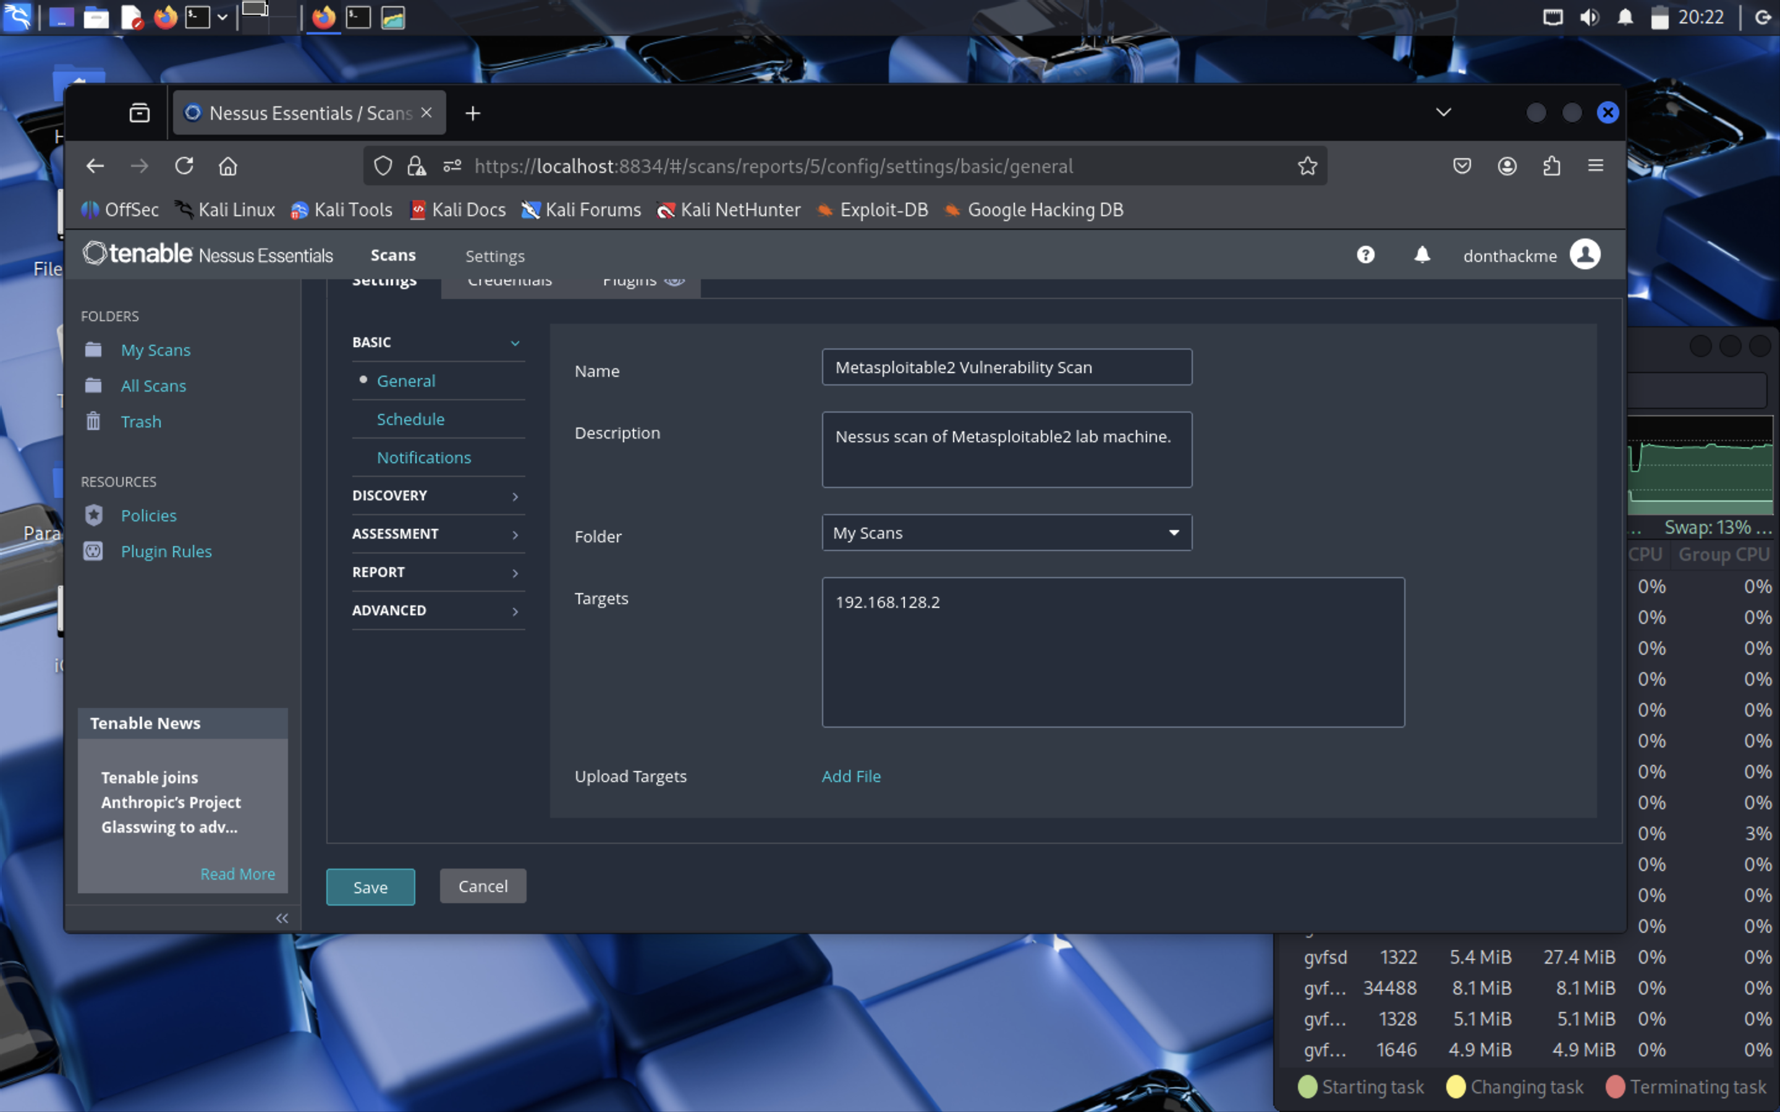Viewport: 1780px width, 1112px height.
Task: Open the wired network tray icon
Action: tap(1553, 17)
